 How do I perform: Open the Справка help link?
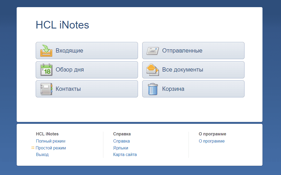(121, 141)
